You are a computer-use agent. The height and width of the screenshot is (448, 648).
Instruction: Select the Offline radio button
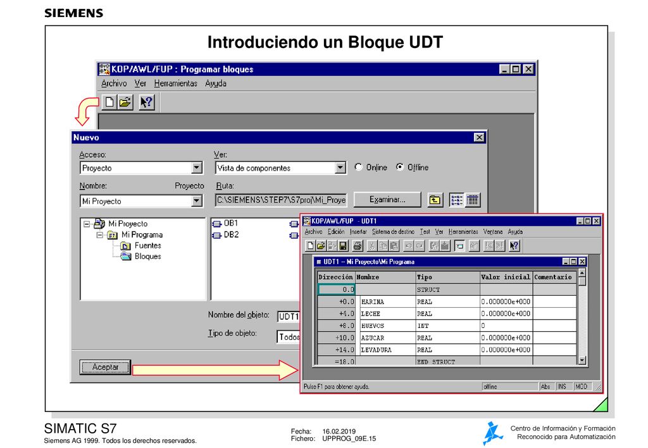coord(400,167)
